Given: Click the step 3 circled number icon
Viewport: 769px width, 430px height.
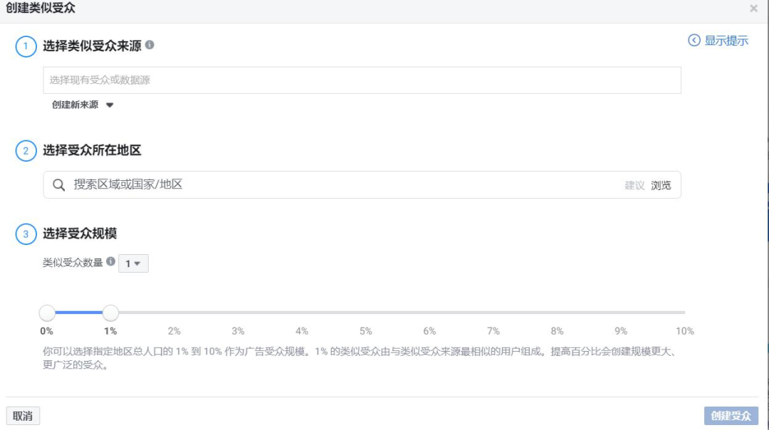Looking at the screenshot, I should point(26,234).
